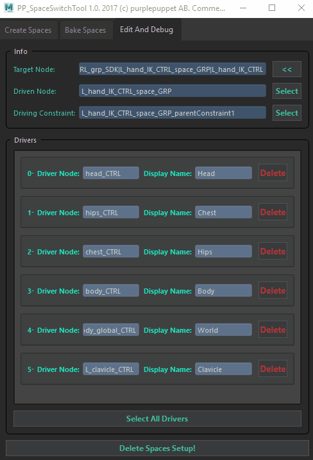Click the '0- Driver Node:' label
The height and width of the screenshot is (460, 313).
pyautogui.click(x=53, y=173)
